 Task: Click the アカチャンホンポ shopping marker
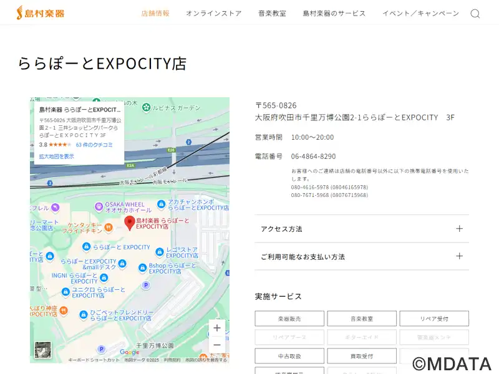161,204
